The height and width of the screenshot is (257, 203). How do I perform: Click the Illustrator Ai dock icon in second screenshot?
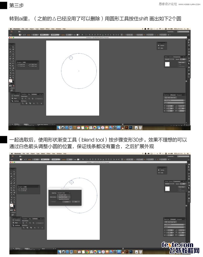[127, 252]
